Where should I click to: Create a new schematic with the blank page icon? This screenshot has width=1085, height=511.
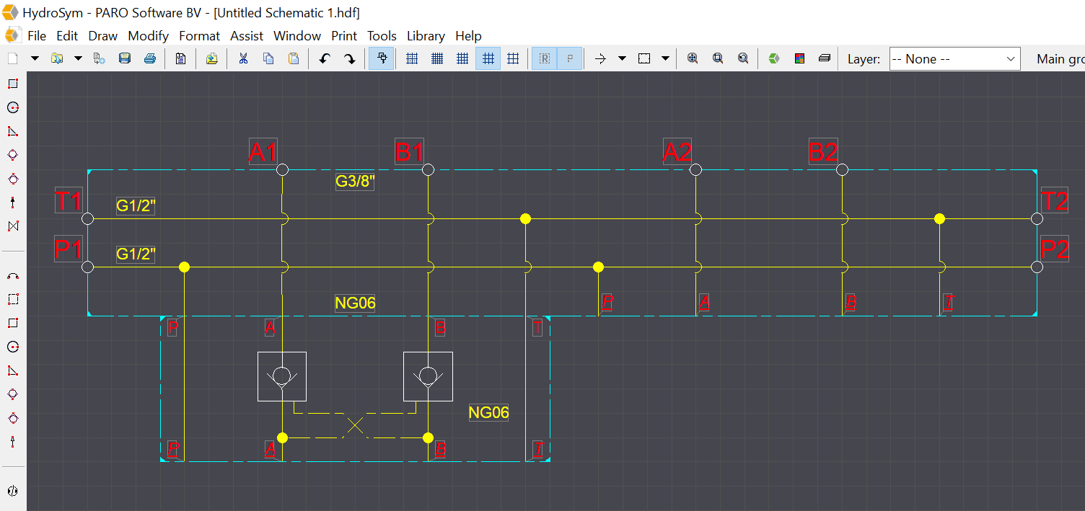point(12,58)
